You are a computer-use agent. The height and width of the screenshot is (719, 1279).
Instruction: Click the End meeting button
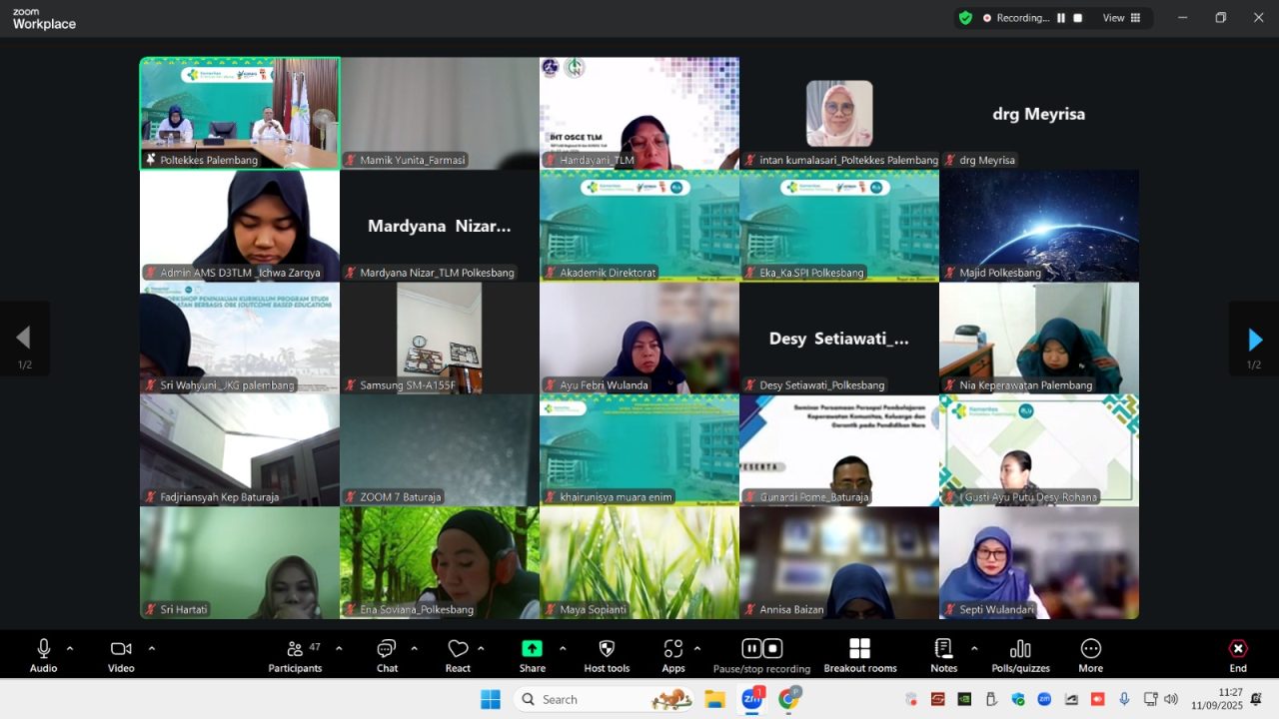click(1237, 654)
